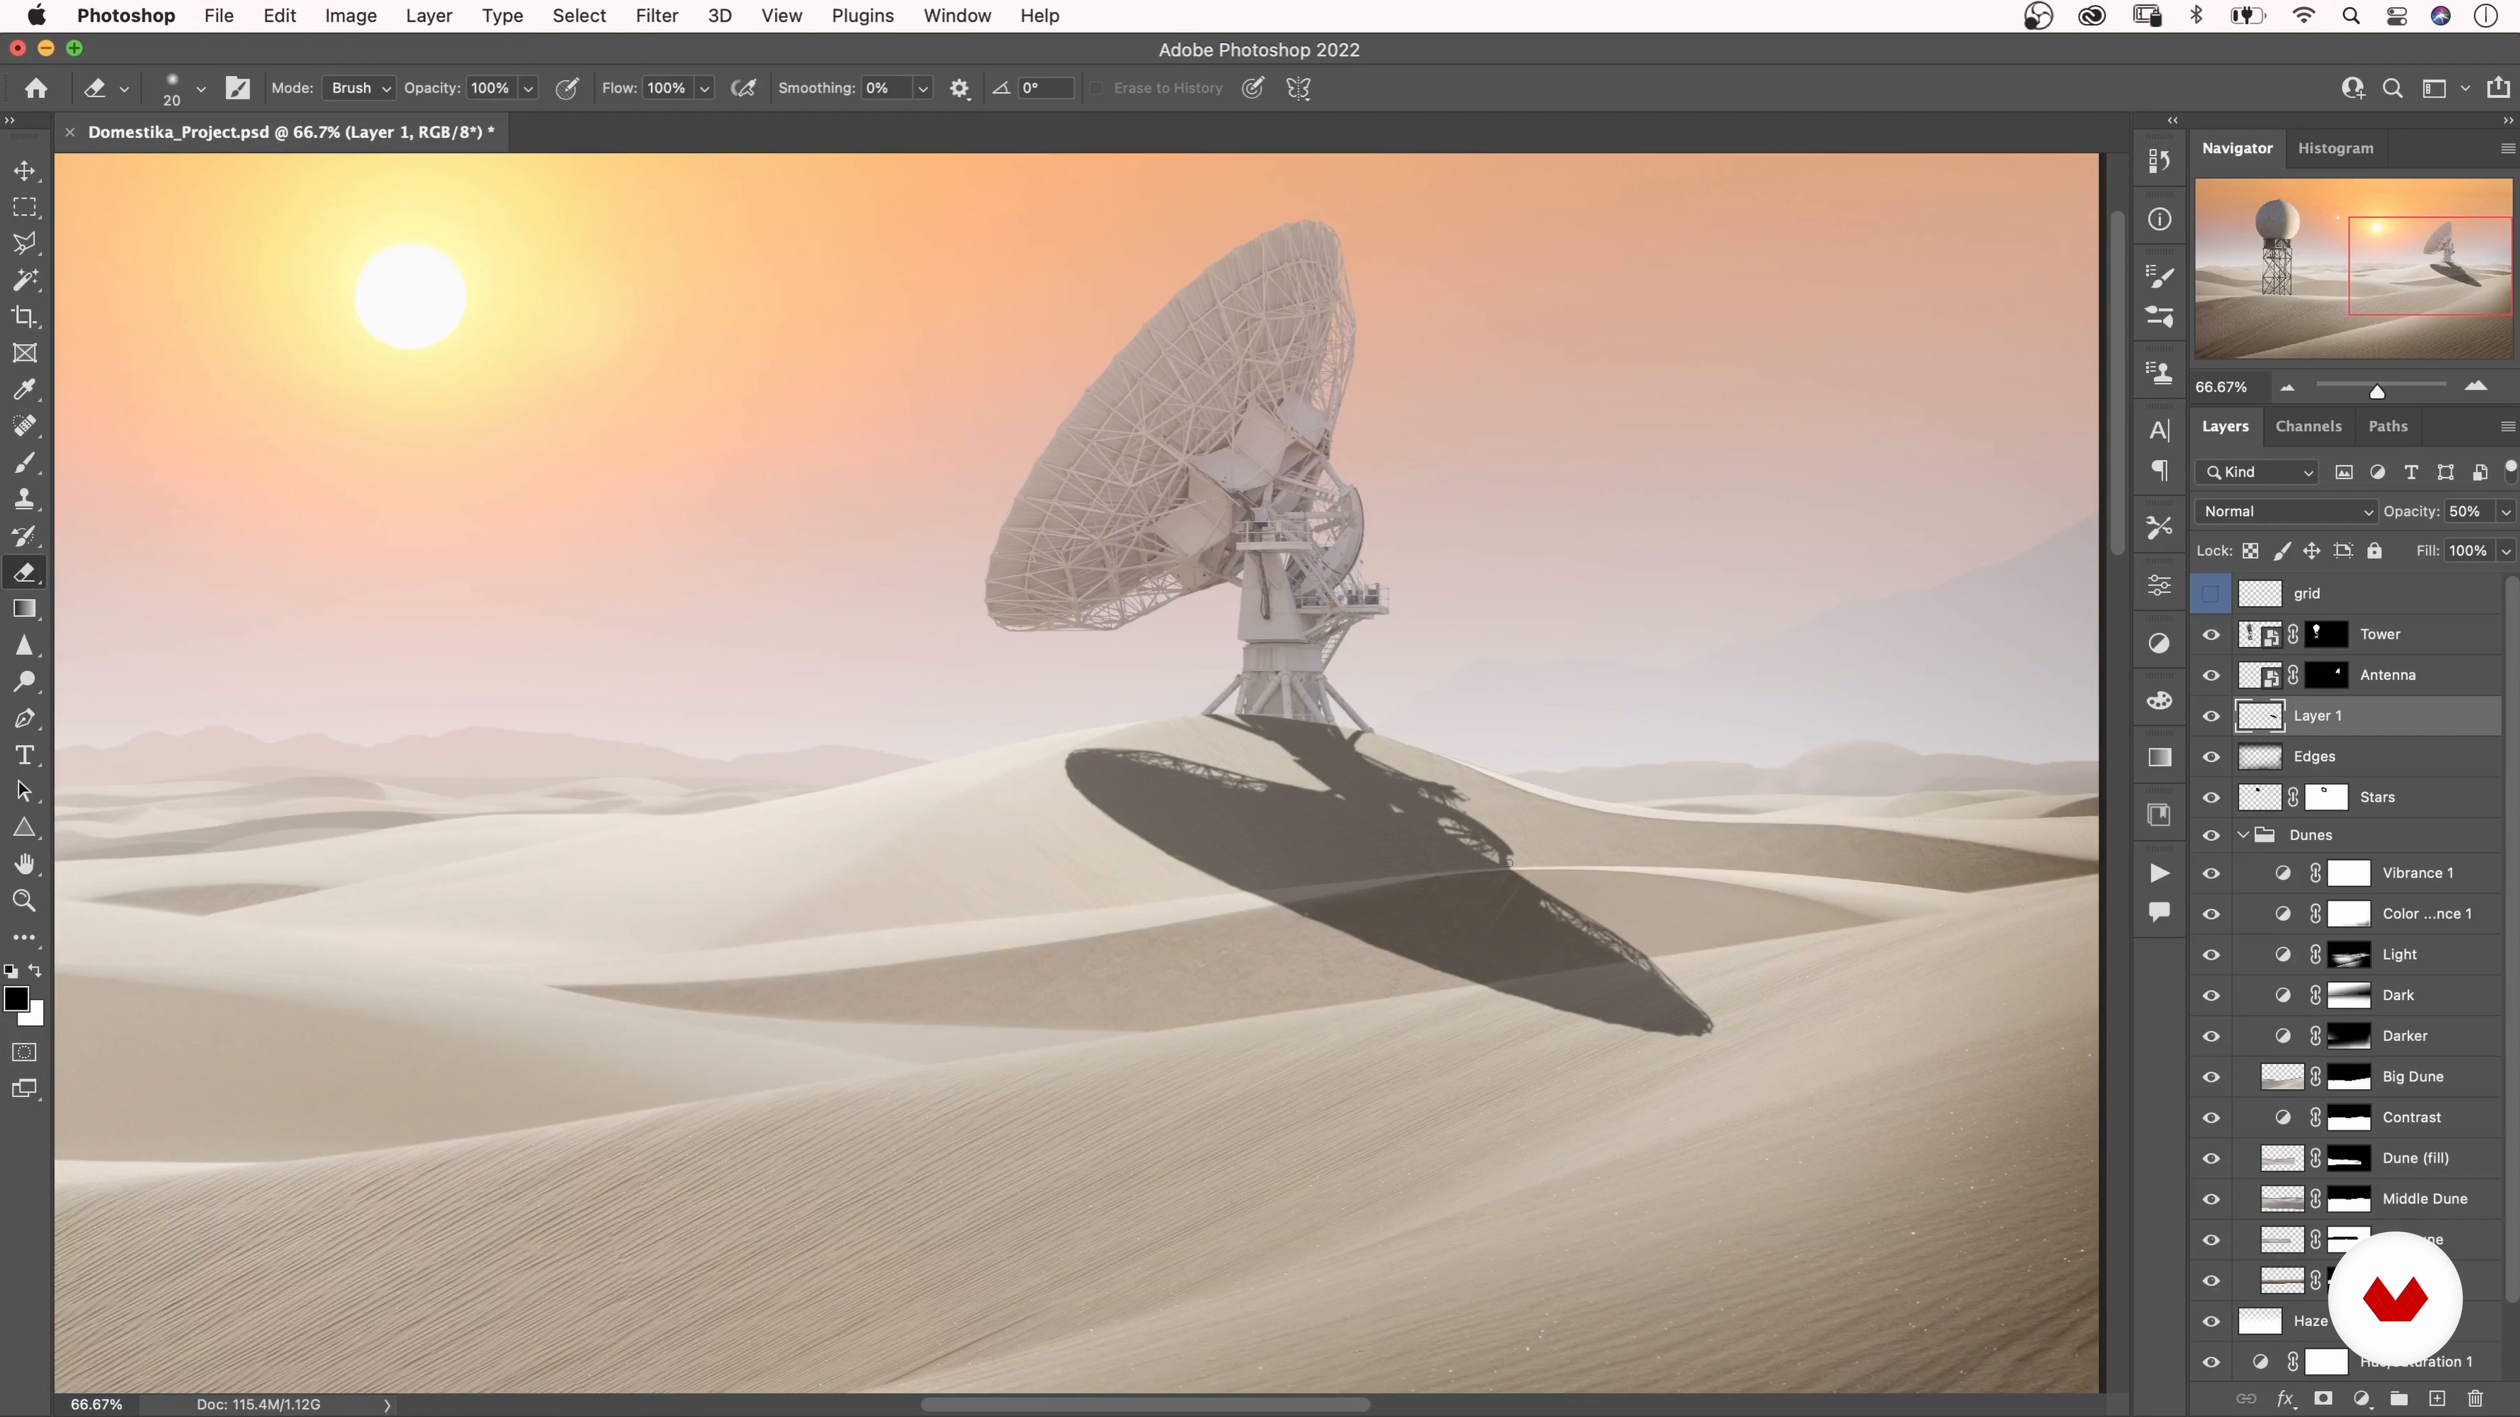Hide the Edges layer
Image resolution: width=2520 pixels, height=1417 pixels.
[2211, 757]
